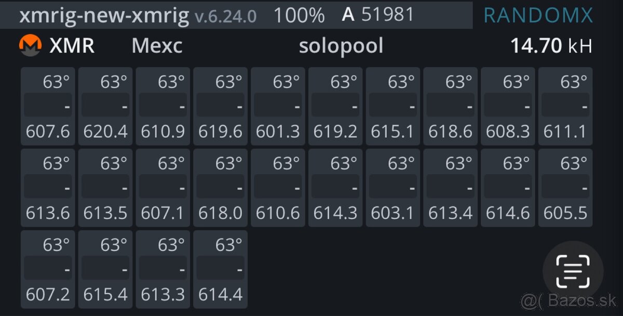Click the Mexc exchange label

[157, 46]
